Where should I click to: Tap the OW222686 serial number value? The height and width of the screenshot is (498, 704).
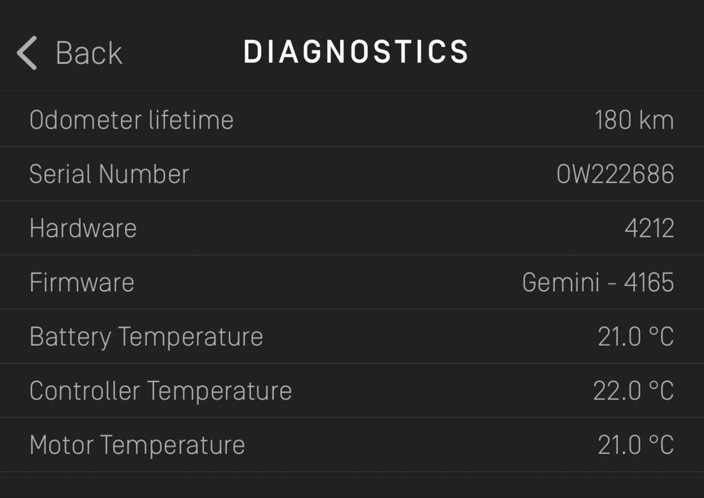pyautogui.click(x=615, y=174)
